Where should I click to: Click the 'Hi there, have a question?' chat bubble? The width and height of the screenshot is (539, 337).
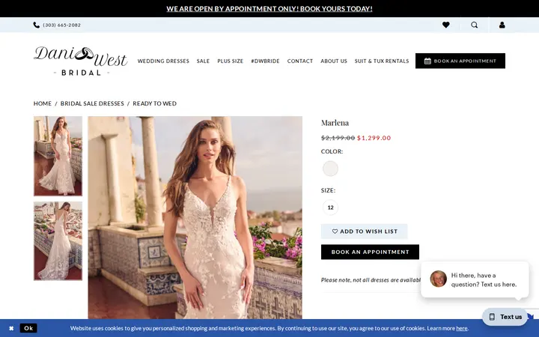click(475, 279)
